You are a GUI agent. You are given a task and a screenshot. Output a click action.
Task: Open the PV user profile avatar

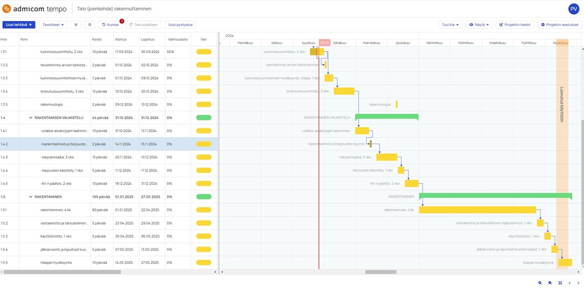pyautogui.click(x=573, y=9)
